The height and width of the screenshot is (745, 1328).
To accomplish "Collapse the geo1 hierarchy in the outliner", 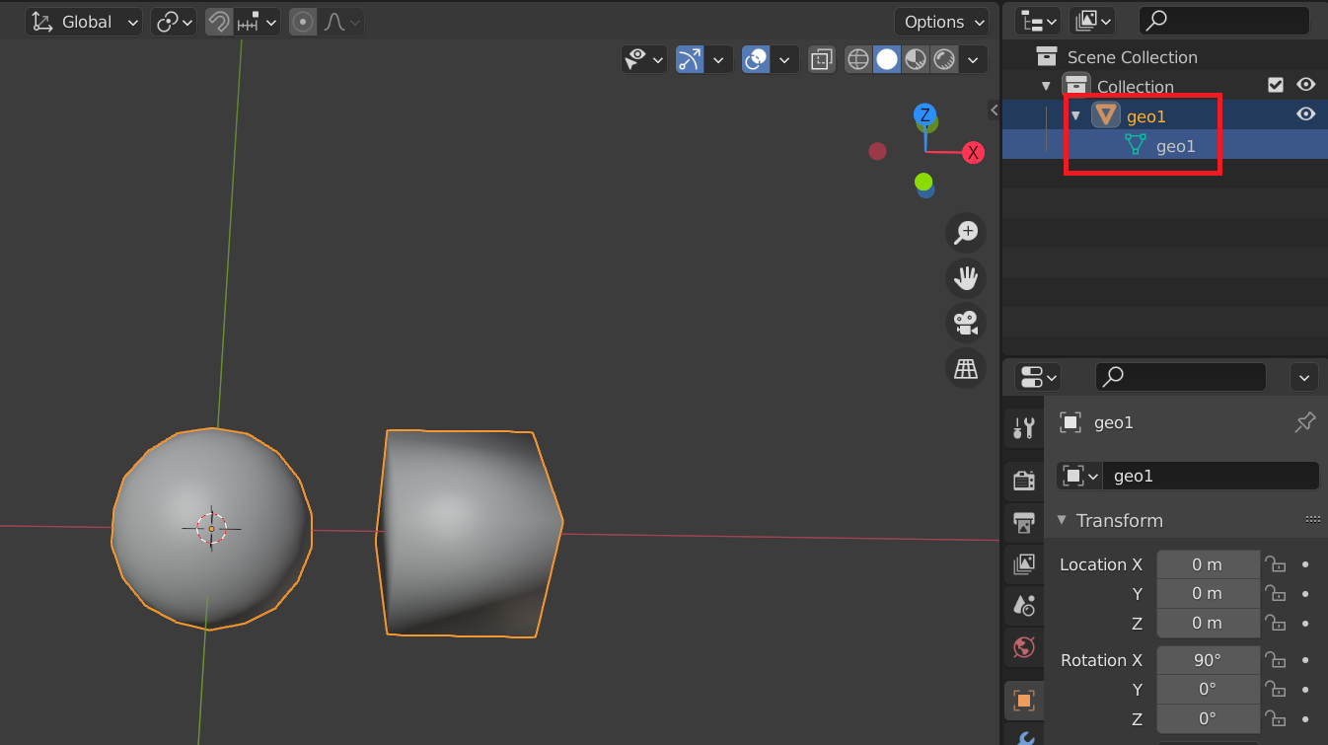I will pyautogui.click(x=1074, y=114).
